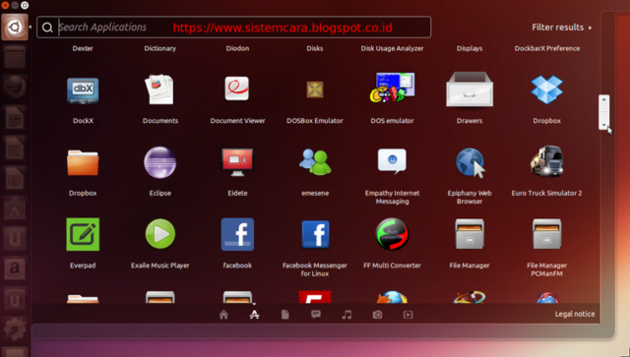
Task: Launch File Manager PCManFM icon
Action: (547, 234)
